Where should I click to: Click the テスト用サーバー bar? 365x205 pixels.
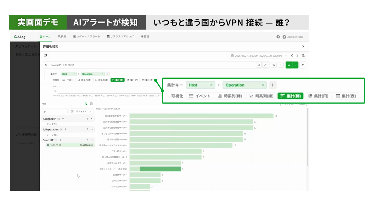pyautogui.click(x=166, y=151)
